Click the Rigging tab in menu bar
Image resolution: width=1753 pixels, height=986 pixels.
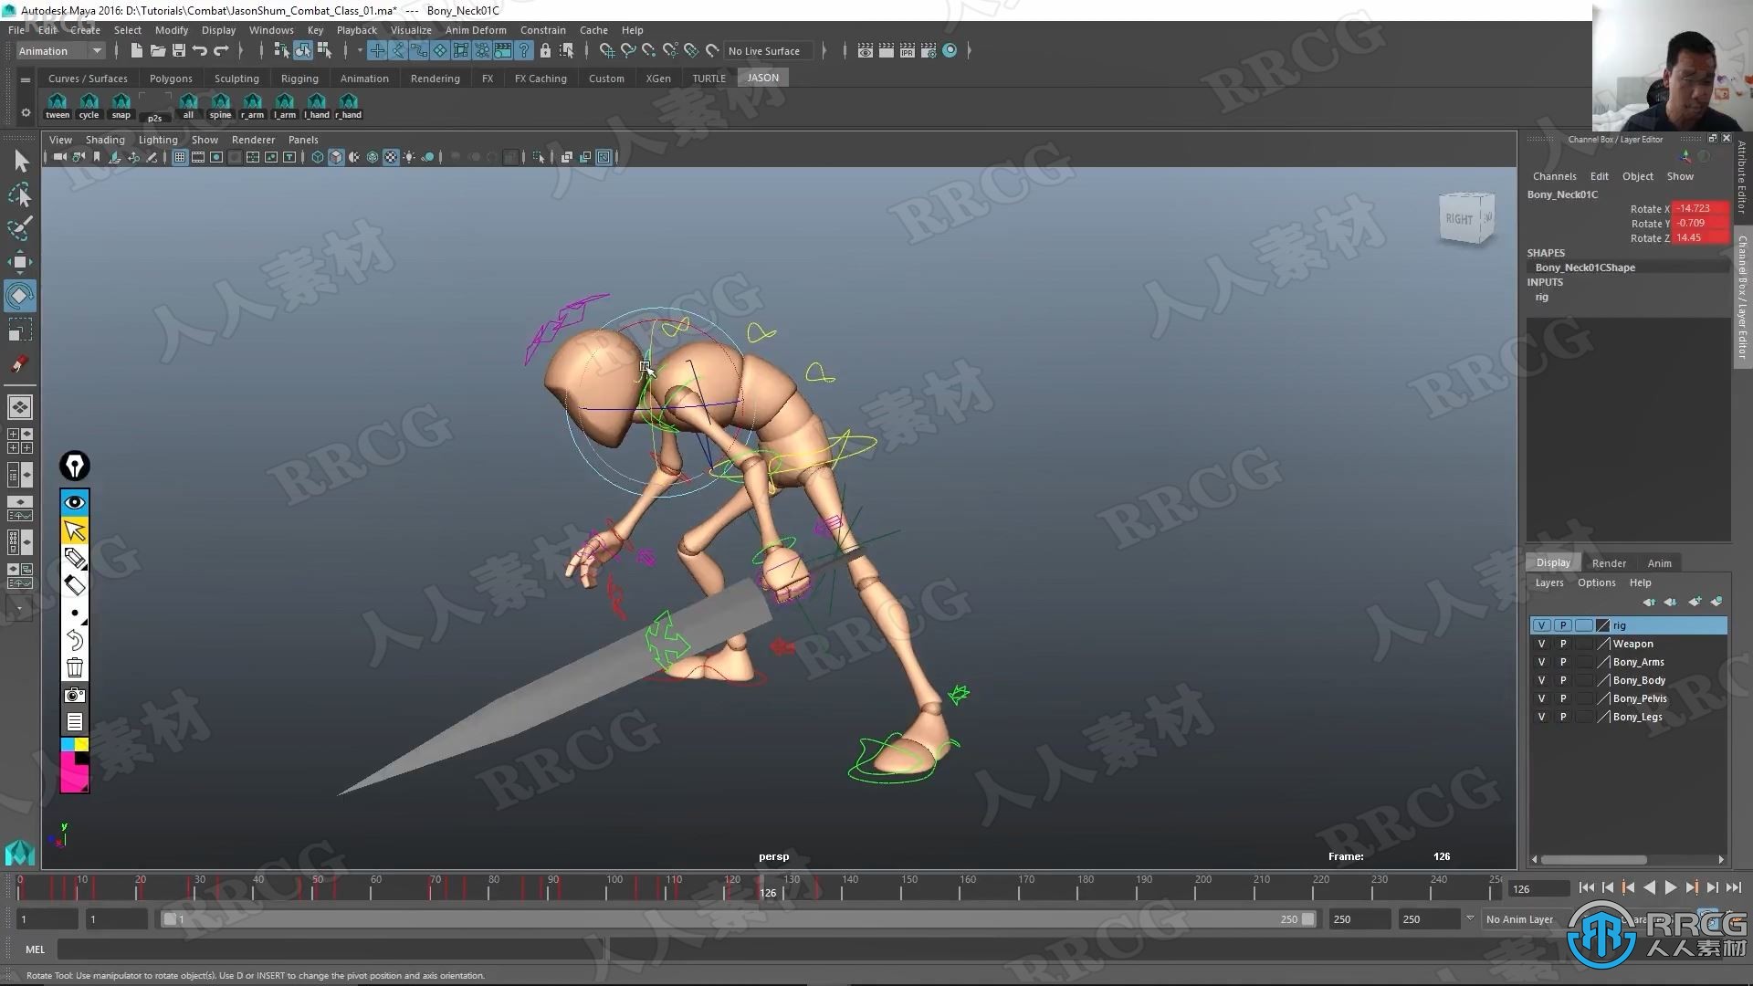click(299, 77)
